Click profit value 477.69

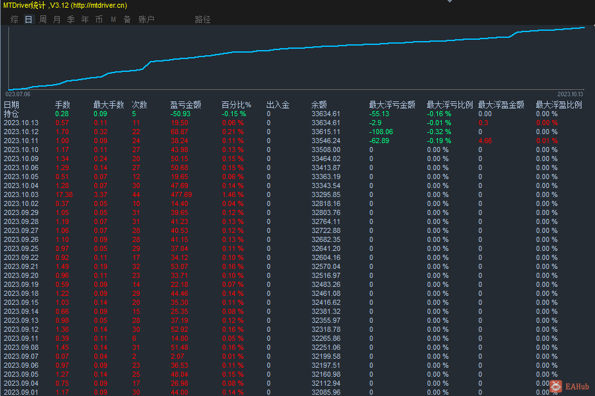click(181, 194)
